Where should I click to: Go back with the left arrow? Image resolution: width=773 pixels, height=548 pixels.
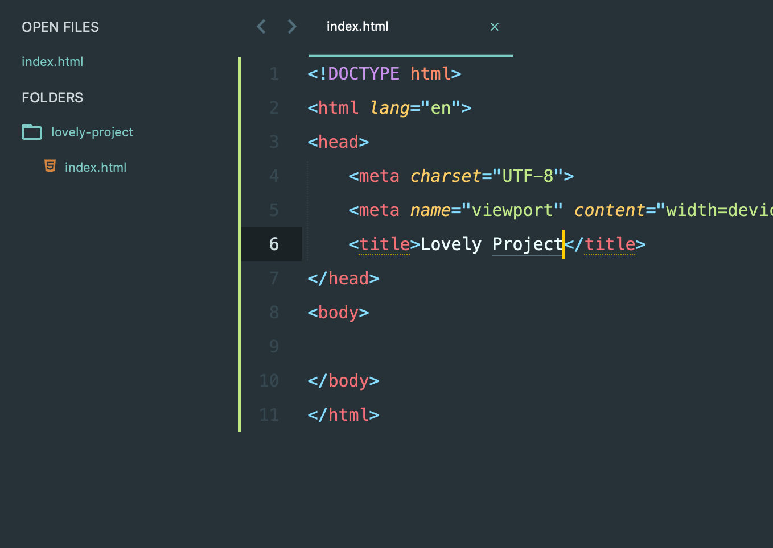point(261,27)
